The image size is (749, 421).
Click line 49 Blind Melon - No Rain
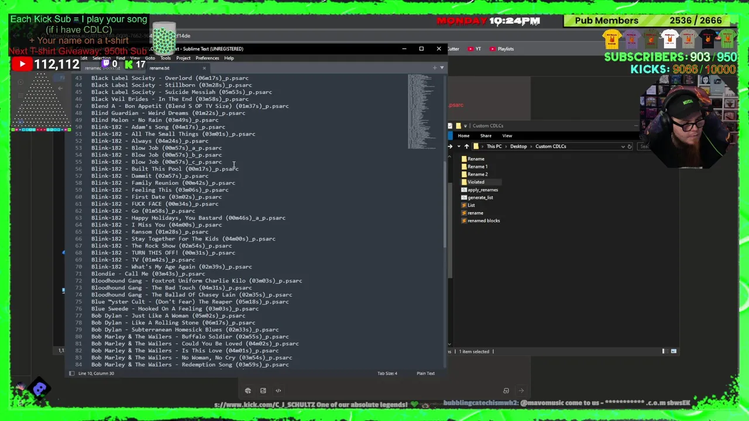(x=155, y=120)
